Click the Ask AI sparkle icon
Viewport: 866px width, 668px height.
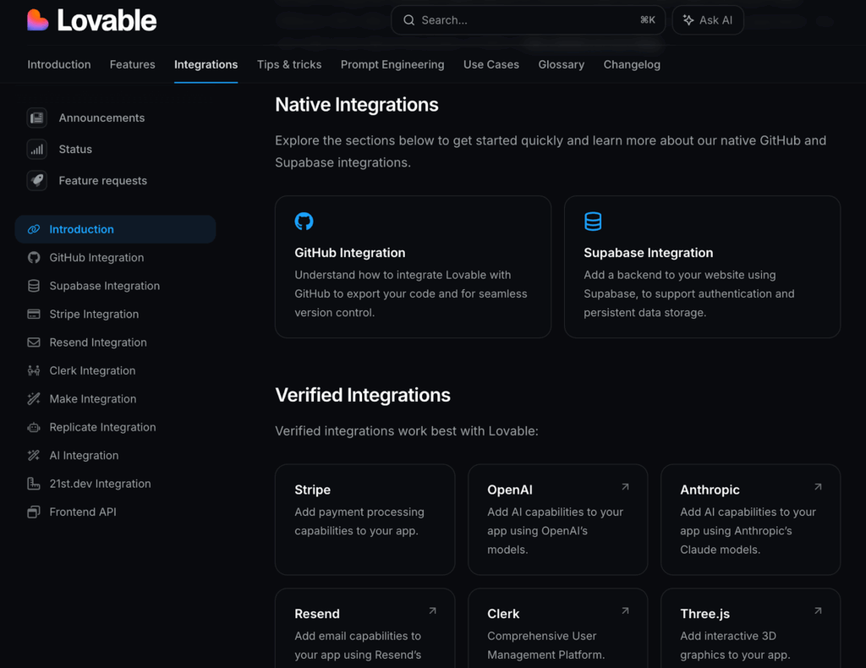tap(688, 20)
